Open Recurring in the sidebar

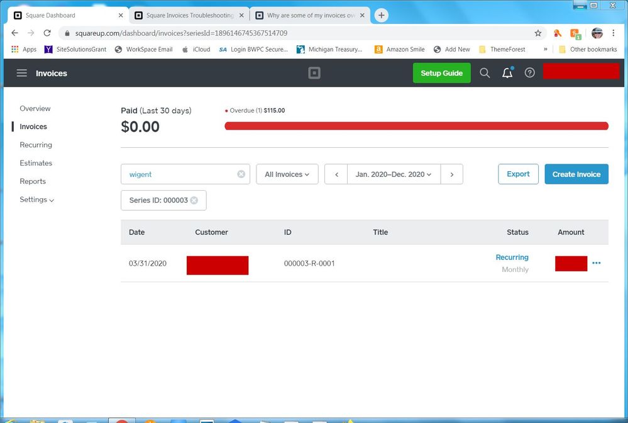36,145
